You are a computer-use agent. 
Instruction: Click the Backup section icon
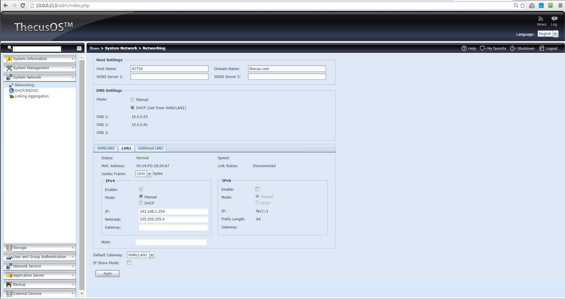pyautogui.click(x=9, y=285)
